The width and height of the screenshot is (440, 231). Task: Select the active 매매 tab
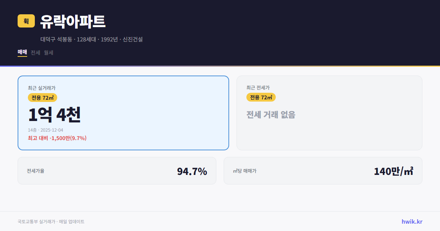(22, 52)
